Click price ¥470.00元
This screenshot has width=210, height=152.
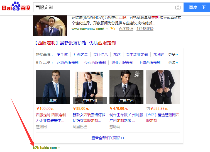click(119, 108)
